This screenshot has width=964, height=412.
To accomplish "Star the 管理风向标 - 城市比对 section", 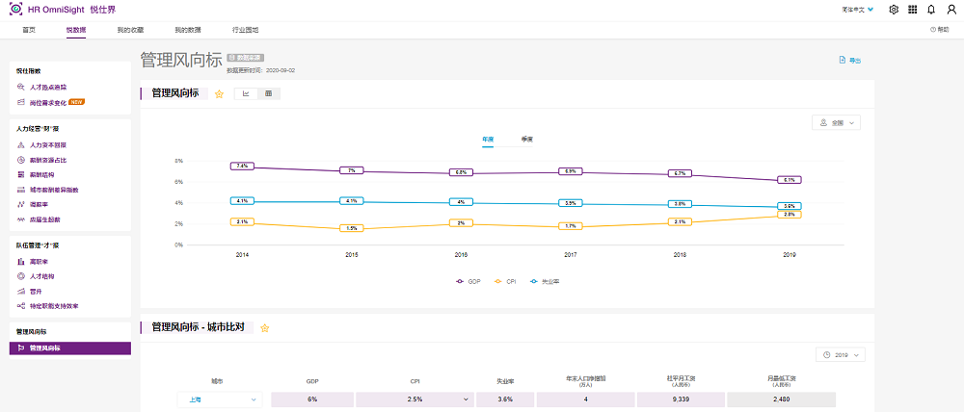I will pos(265,328).
